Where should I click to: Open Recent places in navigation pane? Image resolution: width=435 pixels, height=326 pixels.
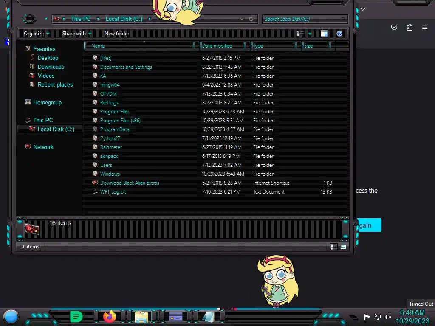(x=55, y=84)
